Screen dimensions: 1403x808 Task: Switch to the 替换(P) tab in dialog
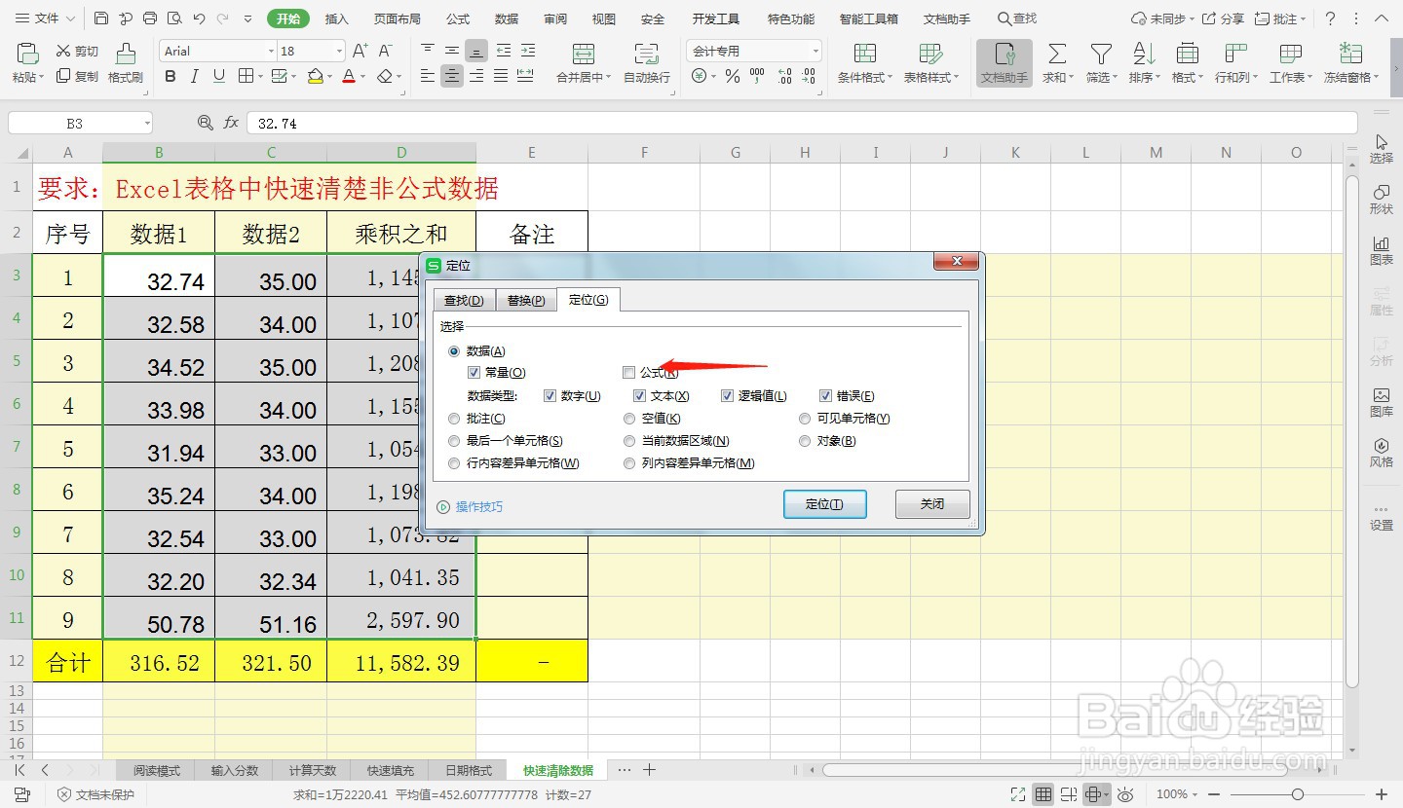click(526, 300)
